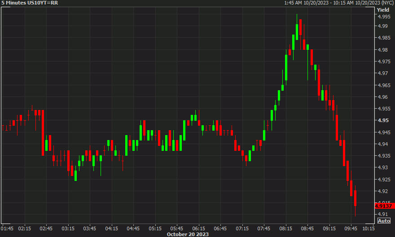
Task: Click the 4.935 yield axis value
Action: coord(384,156)
